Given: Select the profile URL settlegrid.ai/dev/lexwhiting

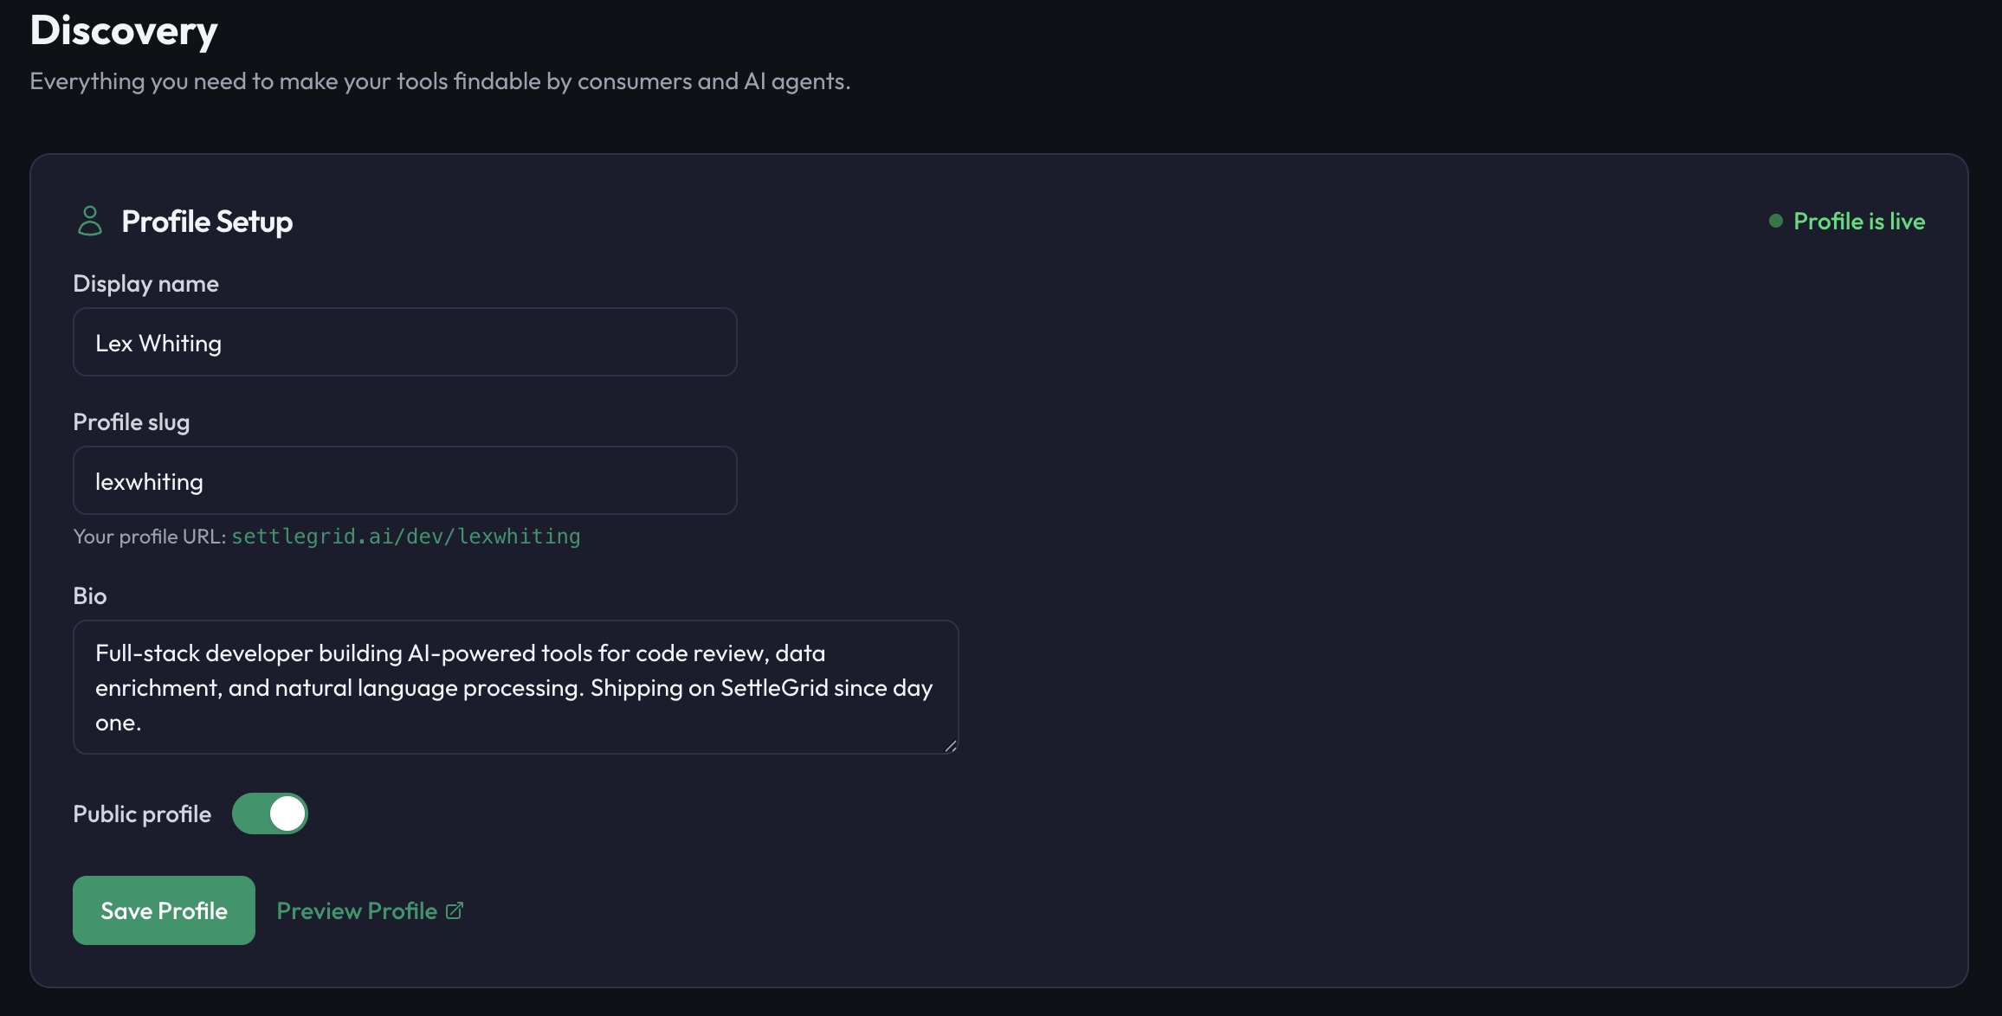Looking at the screenshot, I should click(405, 537).
